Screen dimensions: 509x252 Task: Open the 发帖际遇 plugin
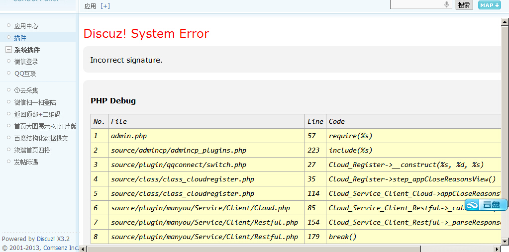click(x=26, y=162)
